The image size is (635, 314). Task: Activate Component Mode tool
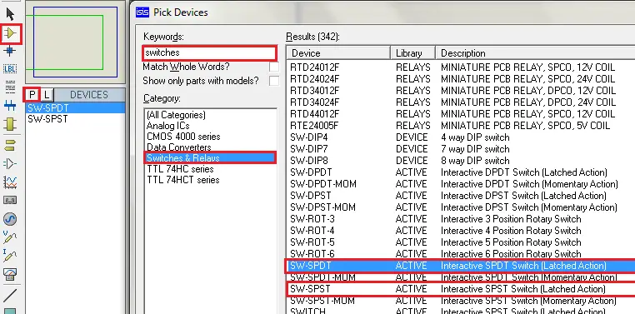point(10,33)
